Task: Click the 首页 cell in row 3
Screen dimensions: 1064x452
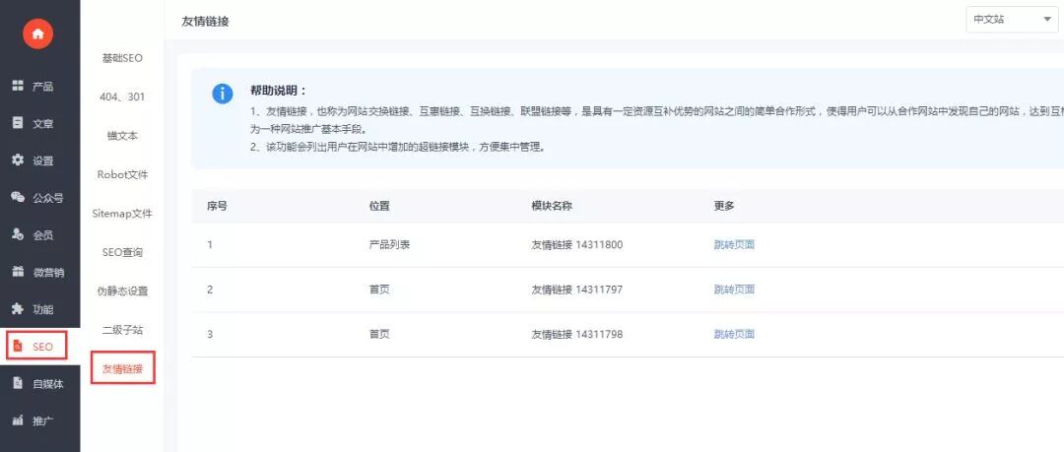Action: tap(379, 335)
